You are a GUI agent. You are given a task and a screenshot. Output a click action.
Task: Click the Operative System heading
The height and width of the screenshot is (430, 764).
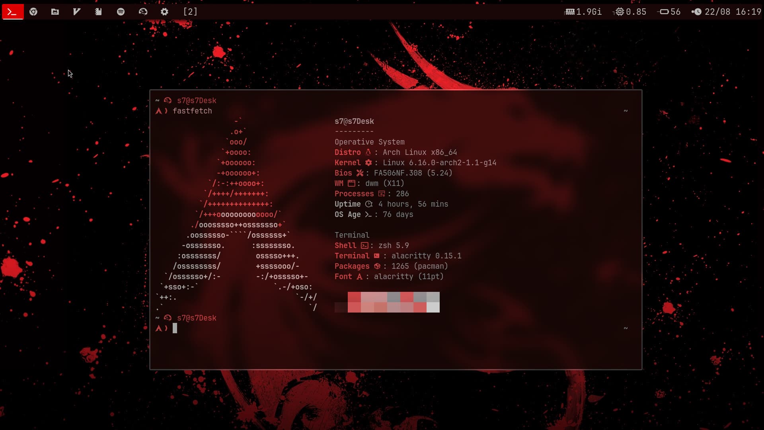coord(369,142)
